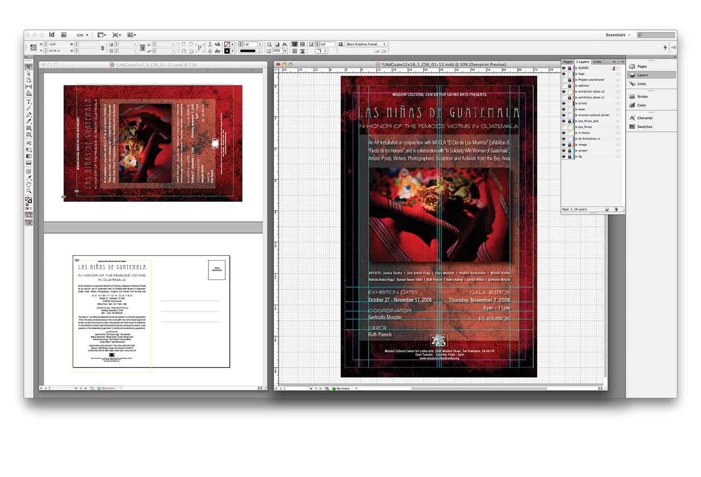This screenshot has width=701, height=477.
Task: Expand the mission cultural center layer
Action: click(576, 115)
